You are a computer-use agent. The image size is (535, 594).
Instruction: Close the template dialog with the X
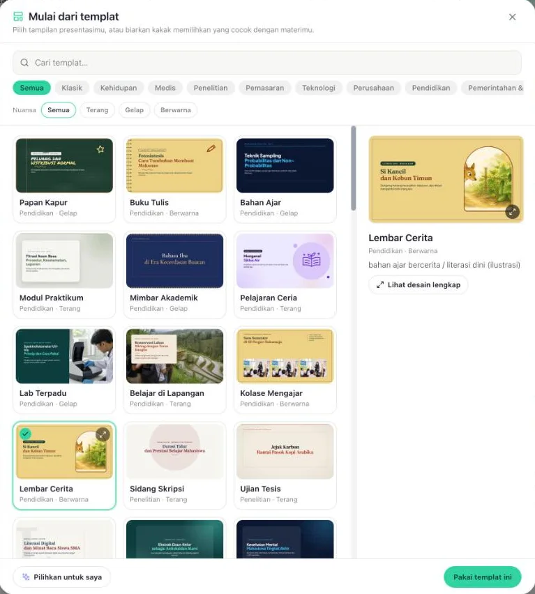tap(512, 17)
